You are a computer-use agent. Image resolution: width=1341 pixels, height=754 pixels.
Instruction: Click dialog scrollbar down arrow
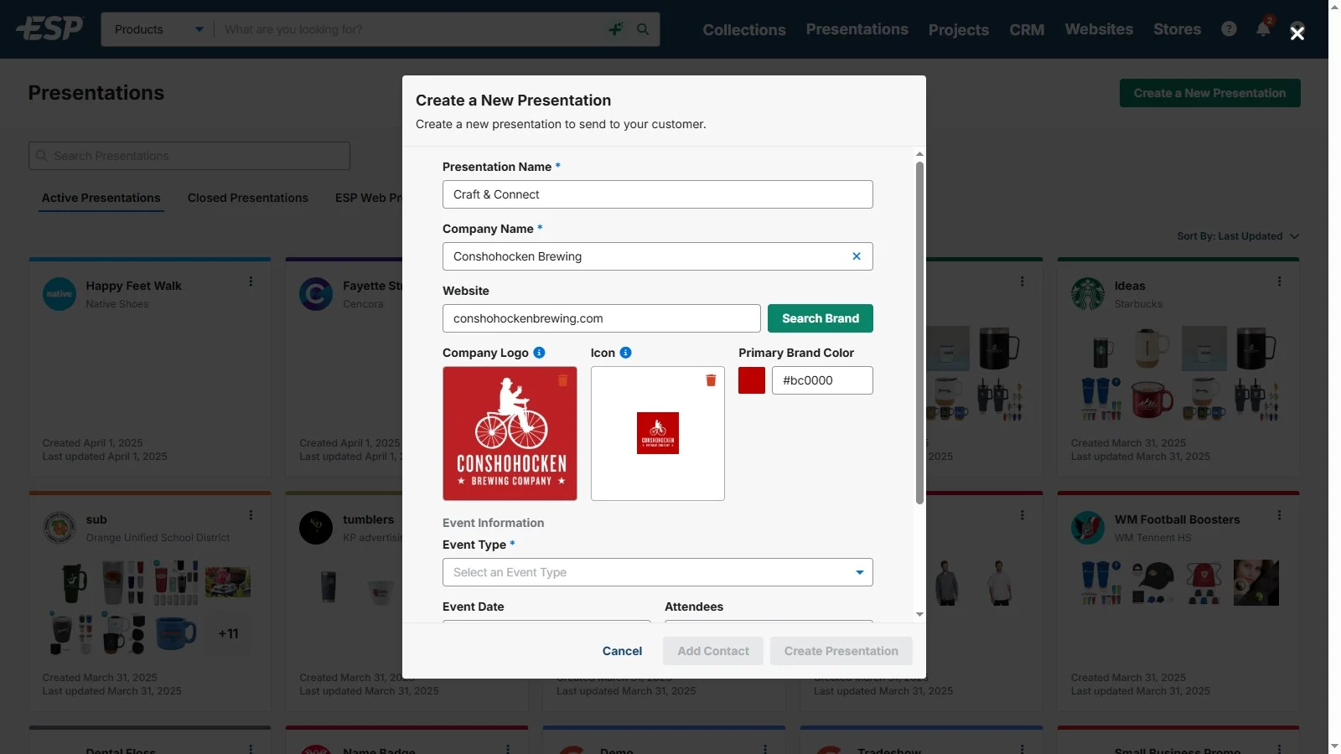click(x=919, y=614)
